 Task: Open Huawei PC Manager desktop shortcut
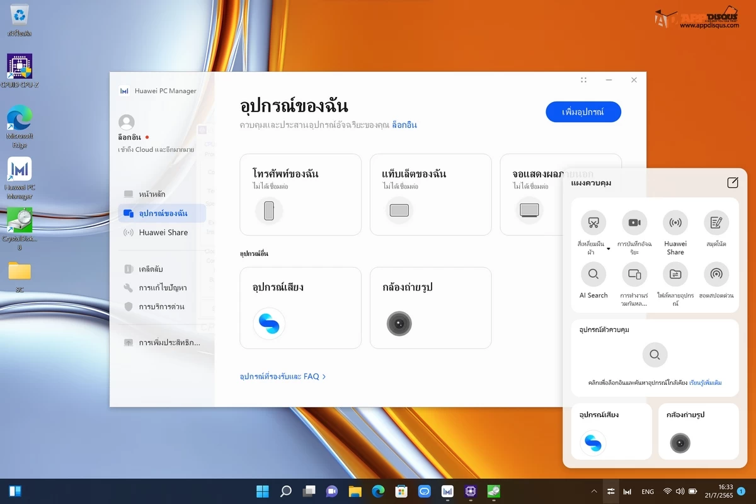click(20, 178)
